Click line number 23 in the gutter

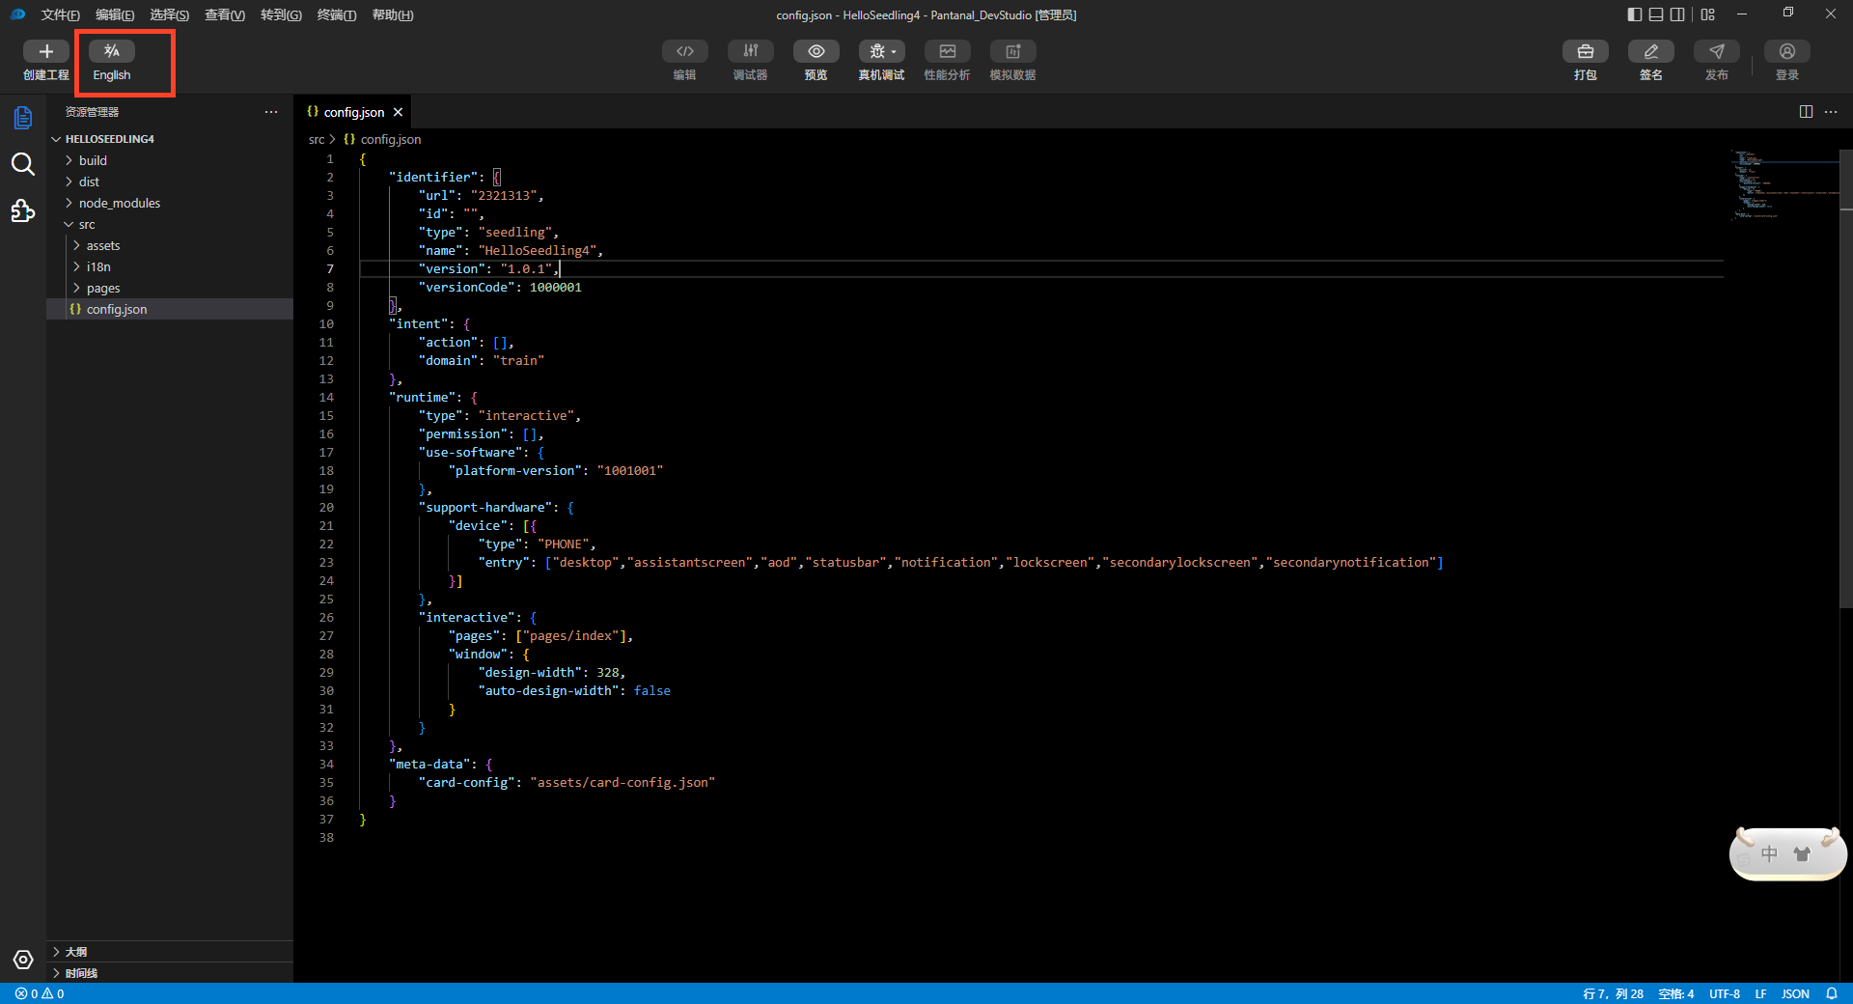(326, 562)
